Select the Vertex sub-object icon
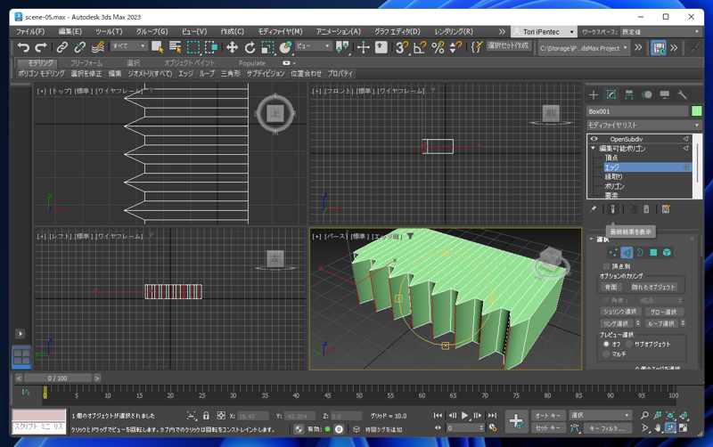The image size is (713, 447). pos(613,253)
